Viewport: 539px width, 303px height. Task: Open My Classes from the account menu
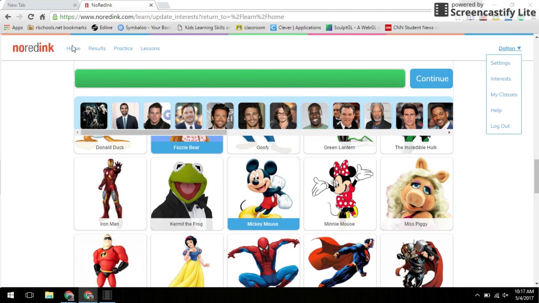tap(504, 95)
